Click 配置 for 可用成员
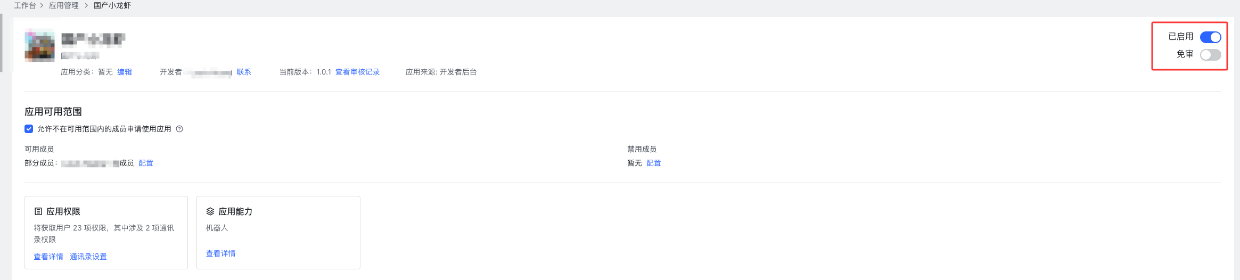Viewport: 1240px width, 280px height. (146, 163)
